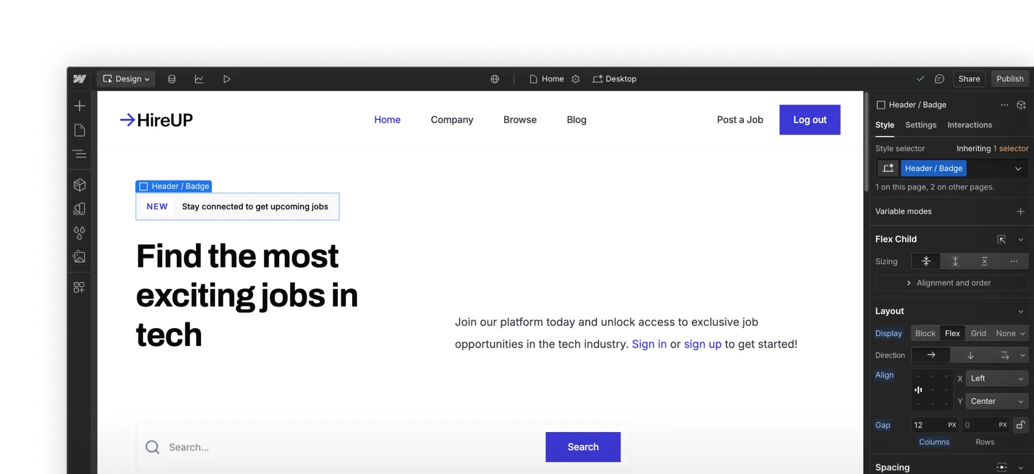
Task: Click the Share button
Action: (x=969, y=79)
